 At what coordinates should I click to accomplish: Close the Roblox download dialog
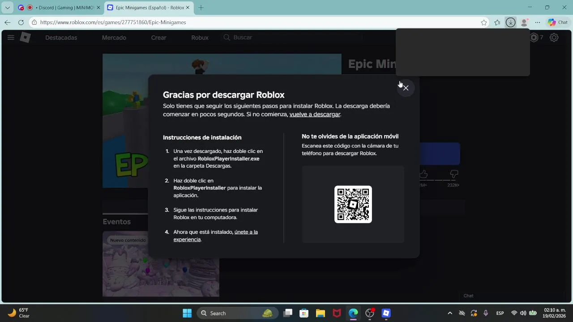406,88
